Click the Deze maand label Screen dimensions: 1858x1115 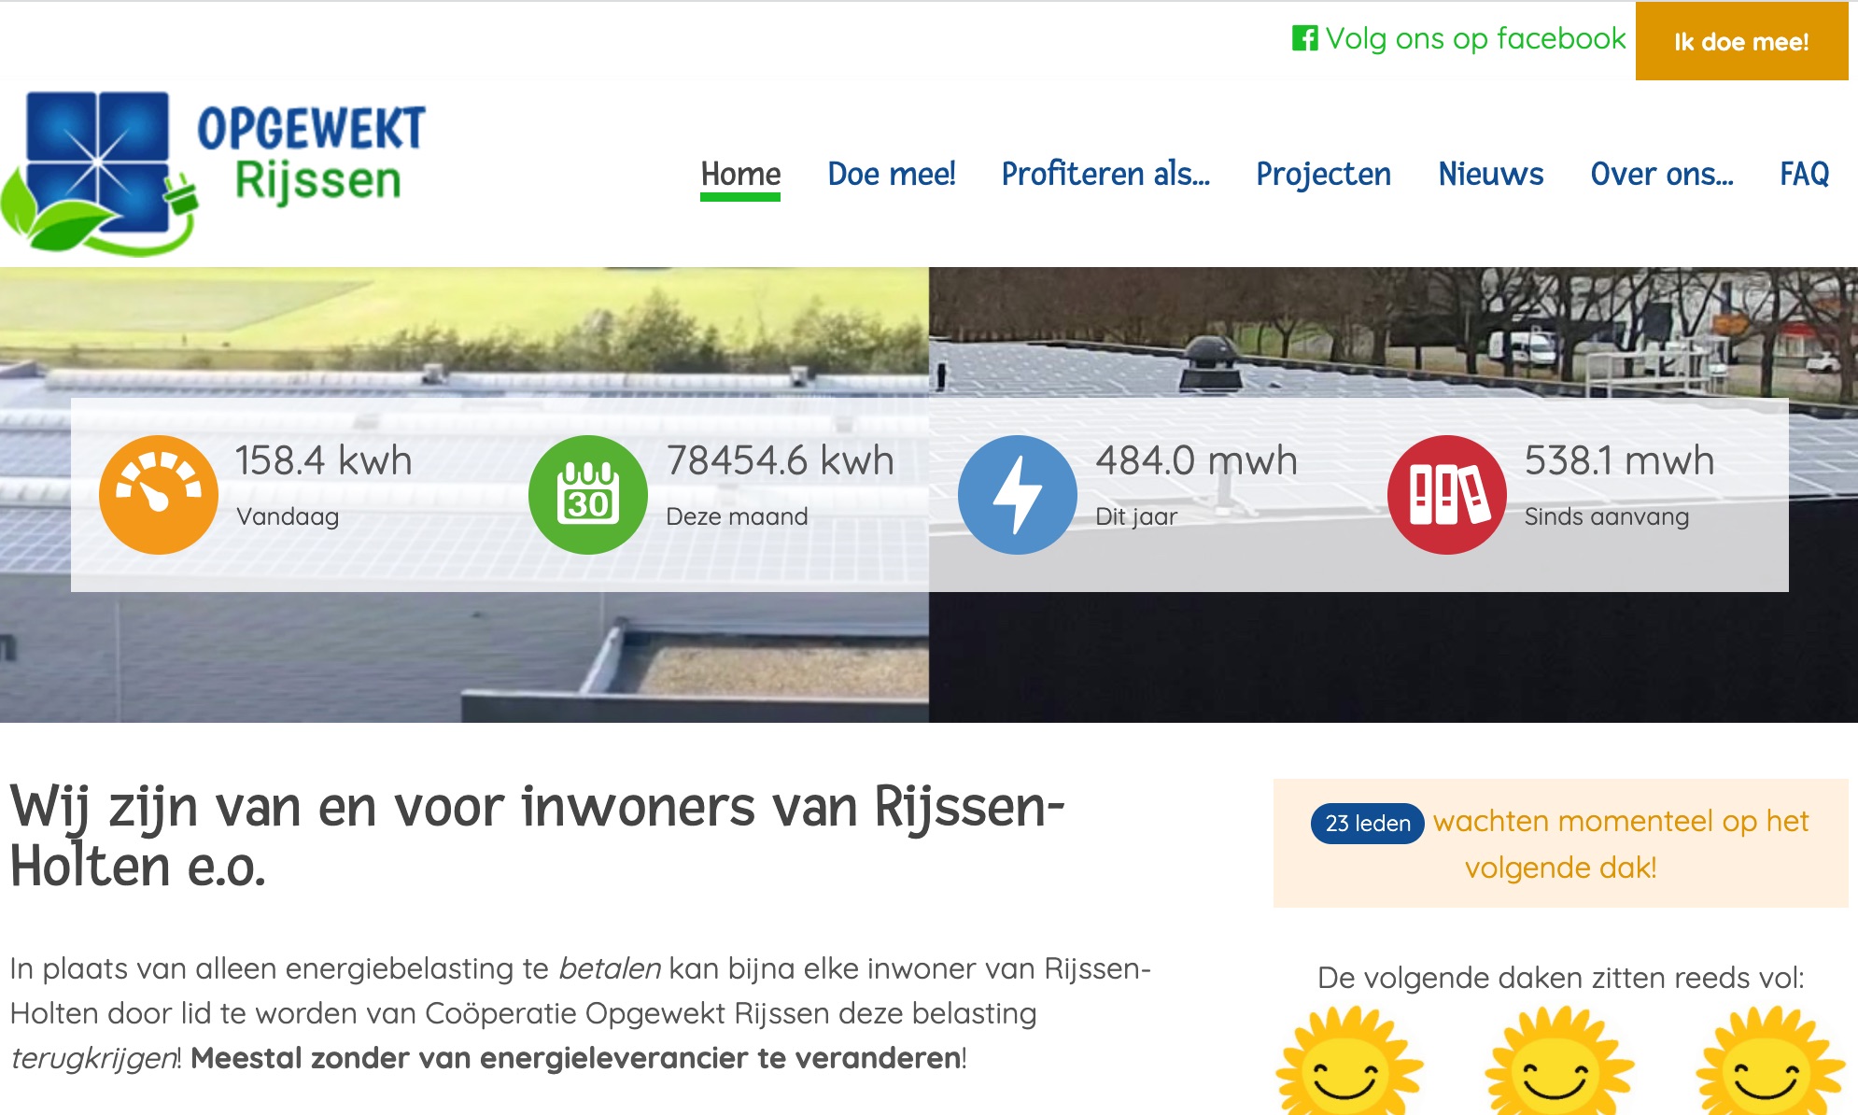coord(737,516)
